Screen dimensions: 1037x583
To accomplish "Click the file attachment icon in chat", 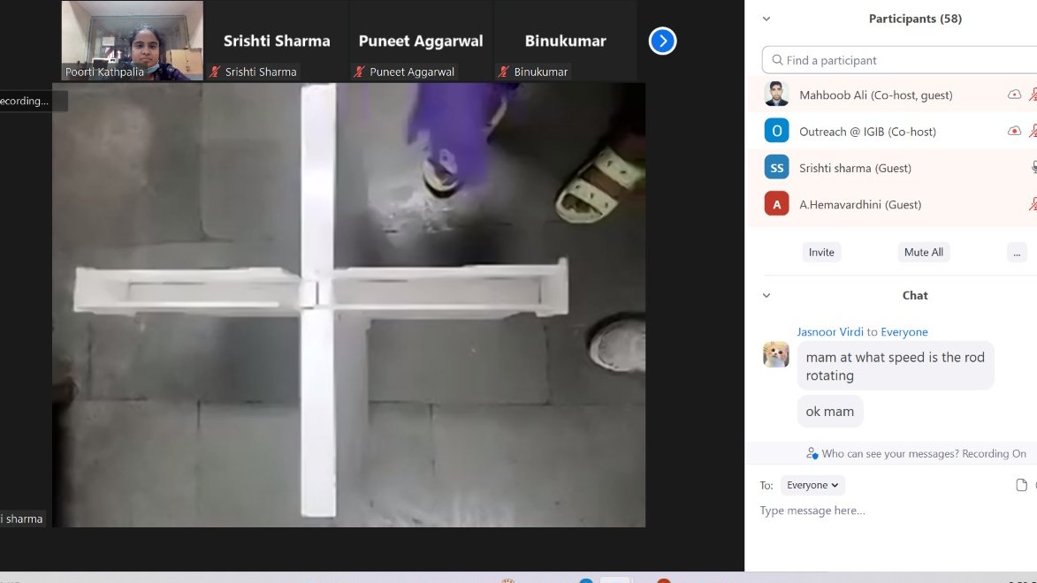I will pos(1021,485).
